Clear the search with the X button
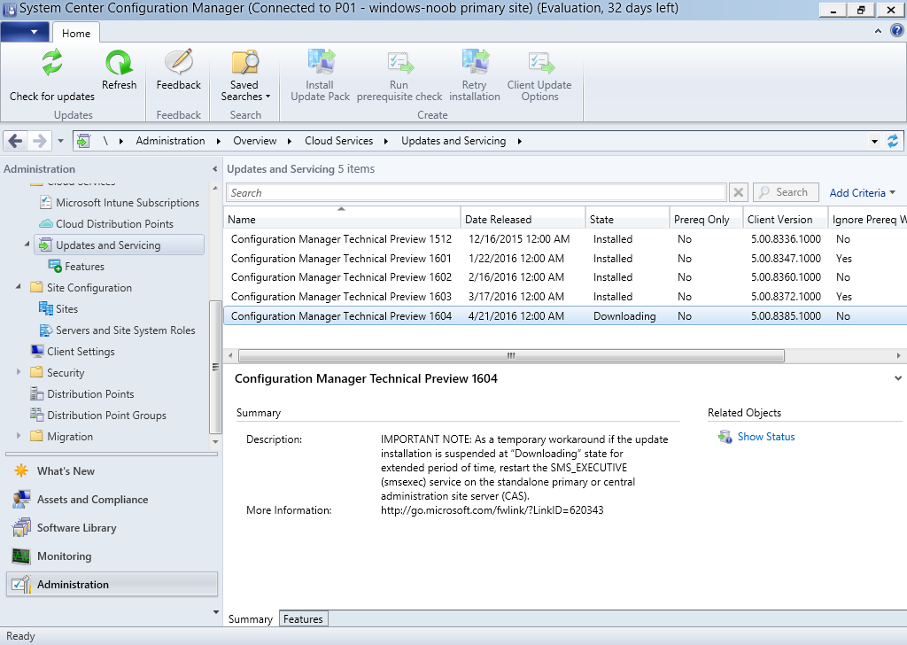The height and width of the screenshot is (645, 907). pos(738,192)
